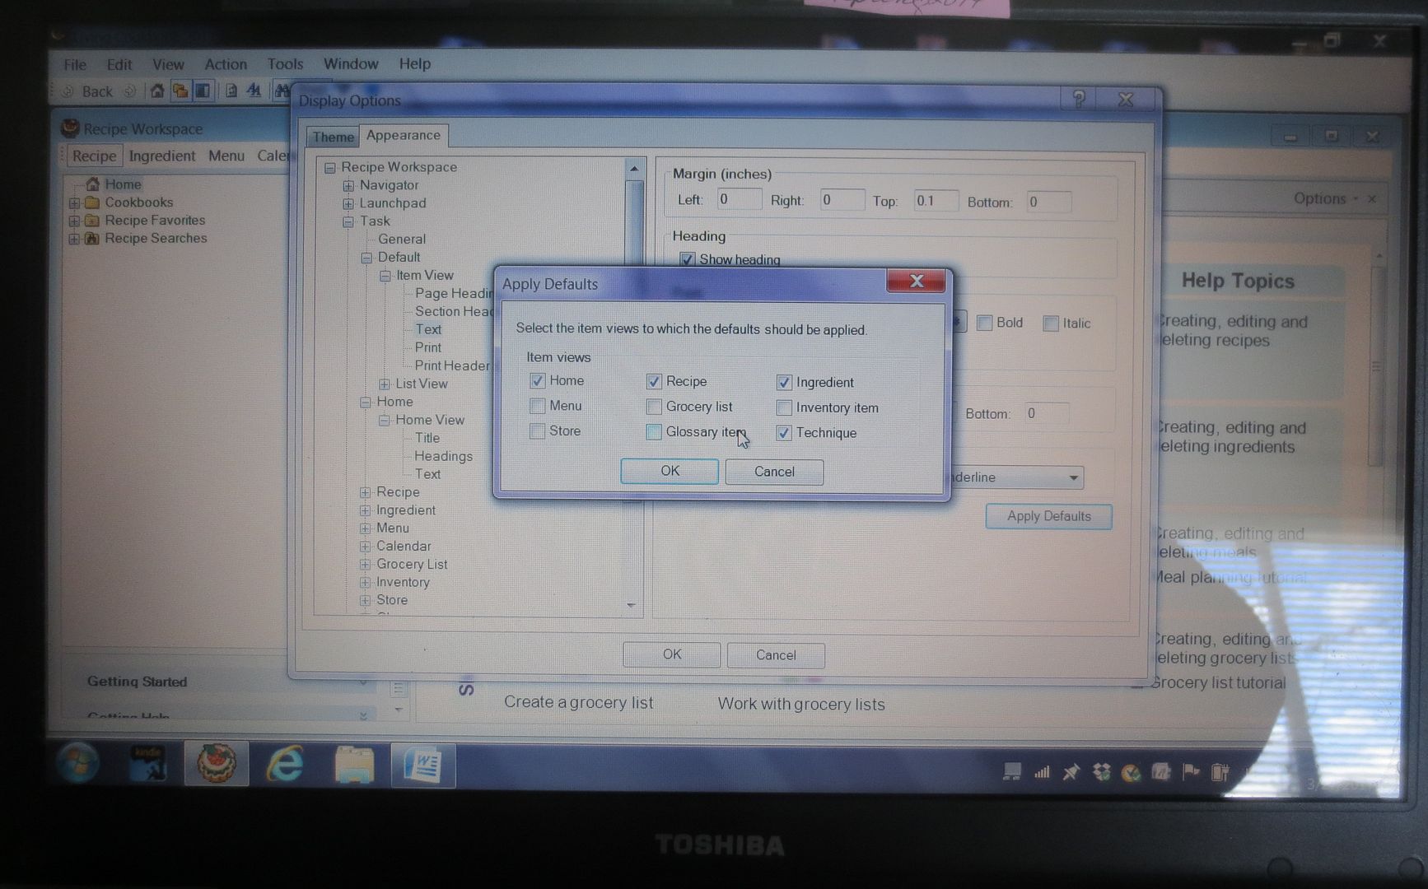1428x889 pixels.
Task: Open the Tools menu
Action: coord(285,64)
